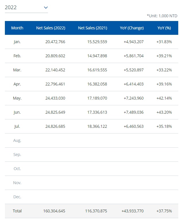
Task: Click Apr. YoY change +6,414,403
Action: 133,84
